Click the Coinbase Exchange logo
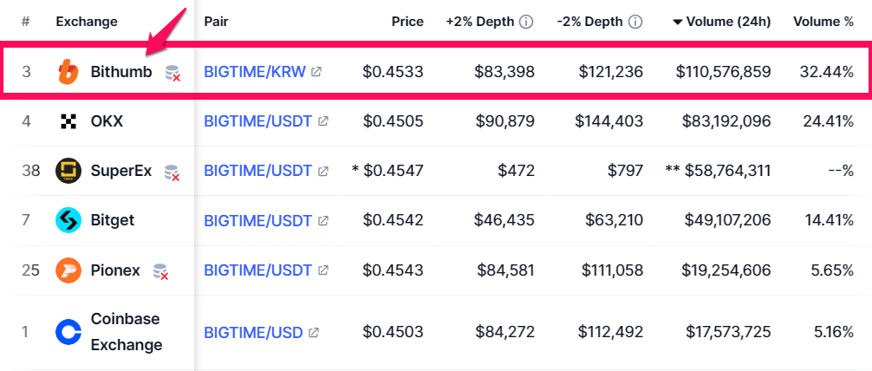 coord(68,333)
